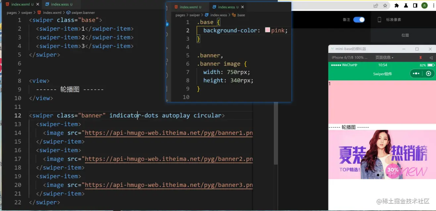This screenshot has height=211, width=436.
Task: Close the floating index.wxss tab
Action: click(x=243, y=7)
